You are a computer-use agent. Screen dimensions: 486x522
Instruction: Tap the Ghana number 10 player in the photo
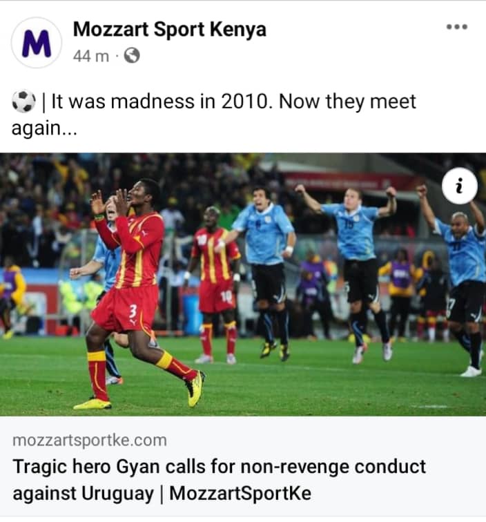coord(215,284)
